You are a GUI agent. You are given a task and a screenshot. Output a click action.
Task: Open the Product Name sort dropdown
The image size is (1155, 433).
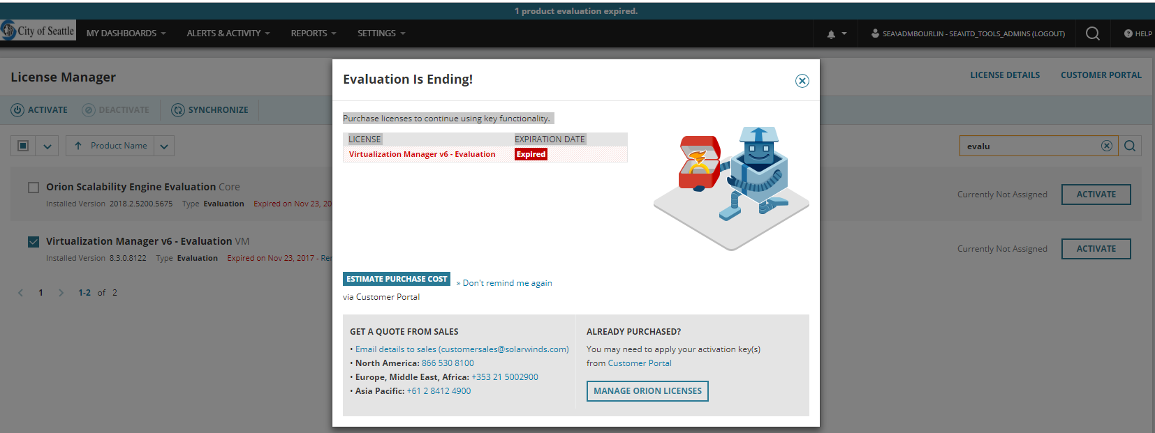click(164, 146)
